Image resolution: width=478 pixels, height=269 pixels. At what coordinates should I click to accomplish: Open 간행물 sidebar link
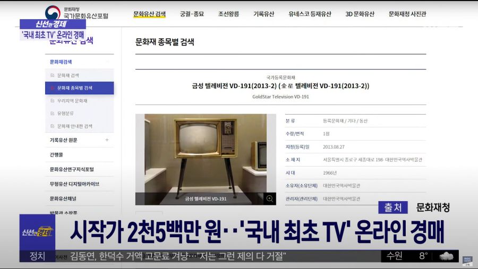pyautogui.click(x=56, y=155)
